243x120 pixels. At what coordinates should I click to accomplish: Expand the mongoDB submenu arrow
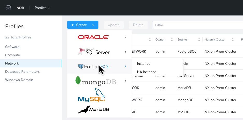tap(125, 81)
